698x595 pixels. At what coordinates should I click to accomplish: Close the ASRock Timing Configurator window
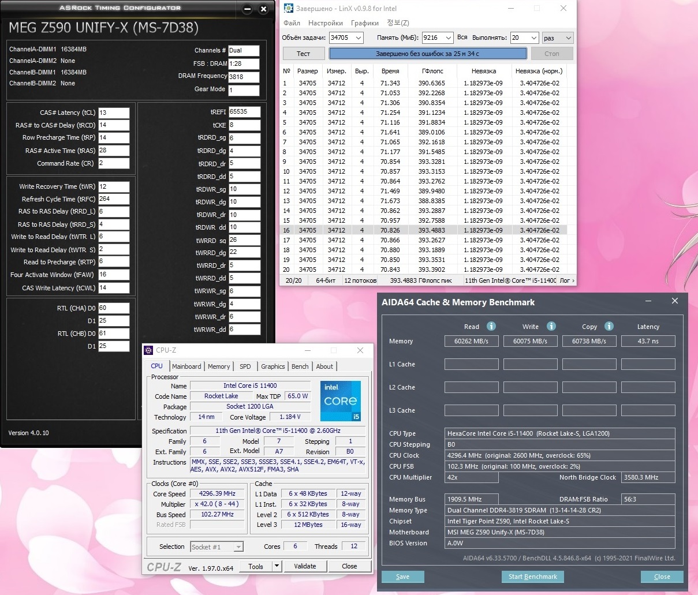264,9
